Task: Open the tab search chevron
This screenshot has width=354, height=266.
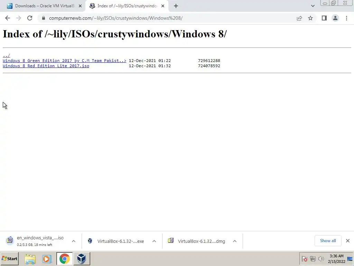Action: pyautogui.click(x=313, y=6)
